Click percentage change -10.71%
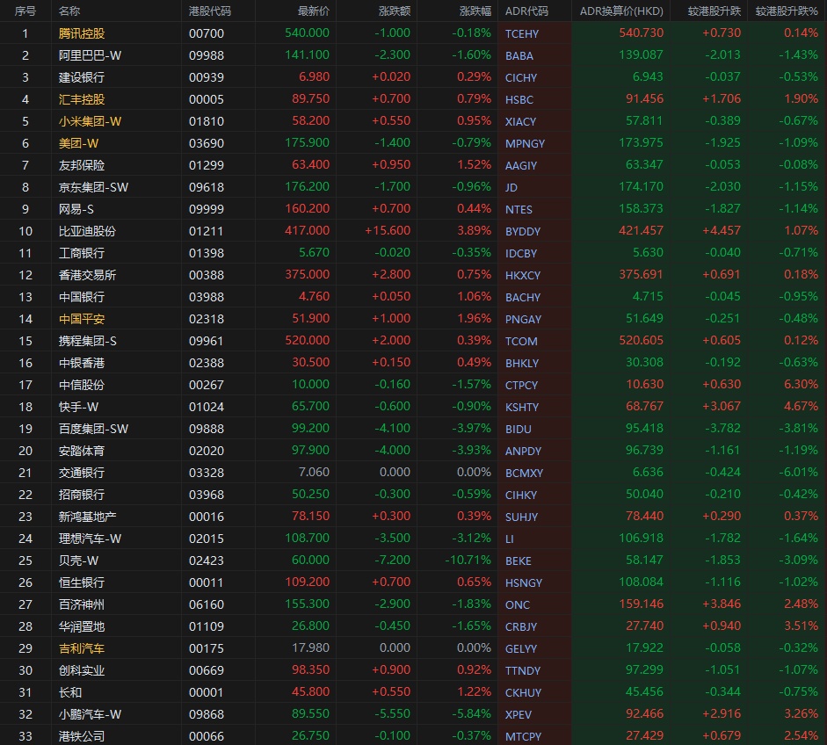 click(468, 560)
